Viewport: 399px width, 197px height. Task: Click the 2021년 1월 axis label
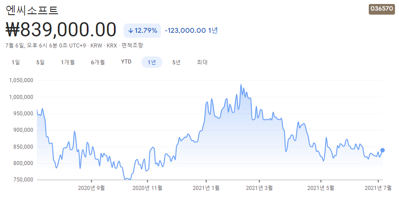click(x=206, y=188)
